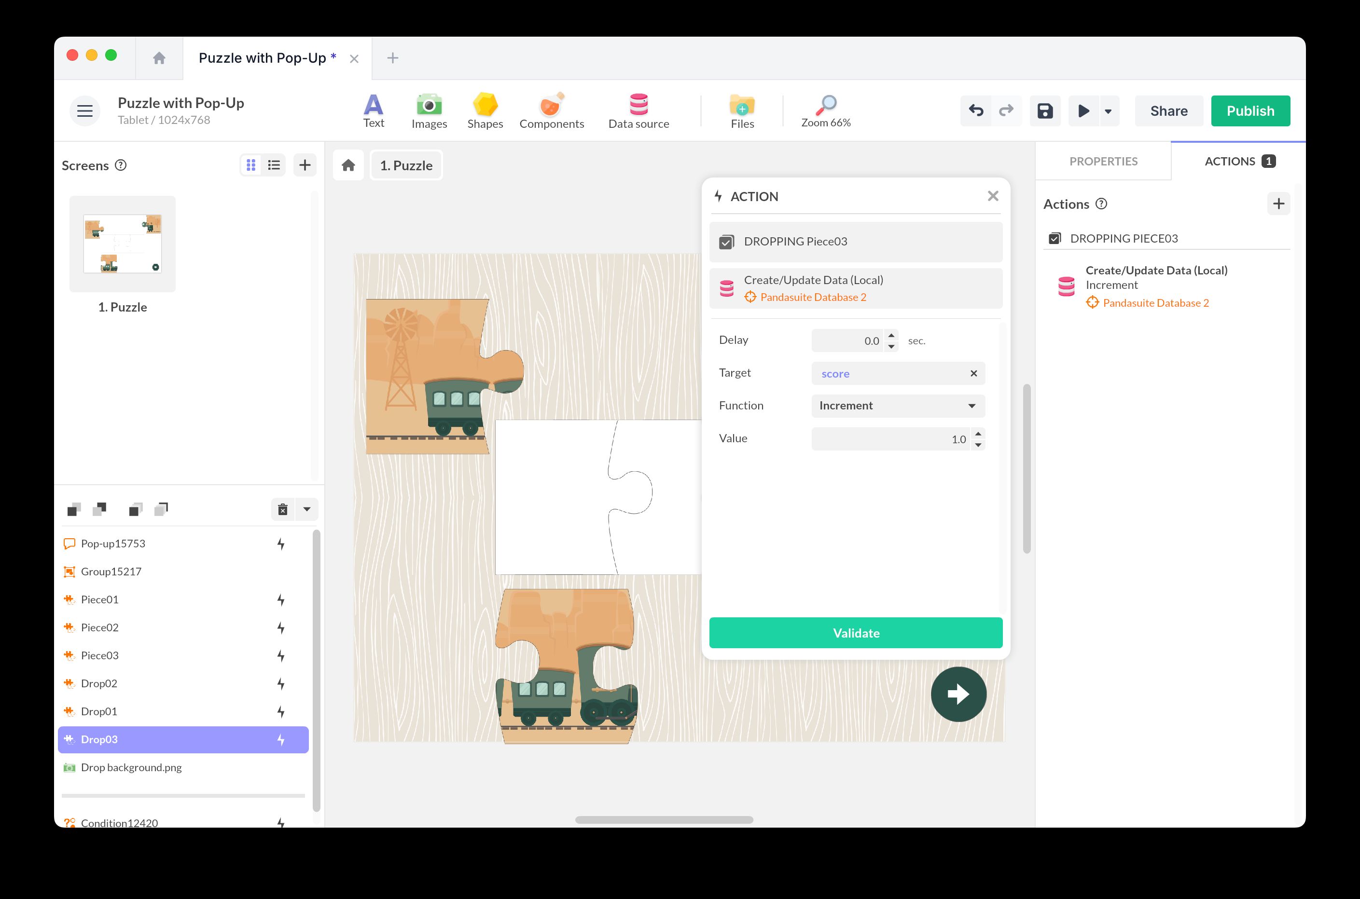Select the 1. Puzzle screen thumbnail
This screenshot has height=899, width=1360.
[x=122, y=244]
